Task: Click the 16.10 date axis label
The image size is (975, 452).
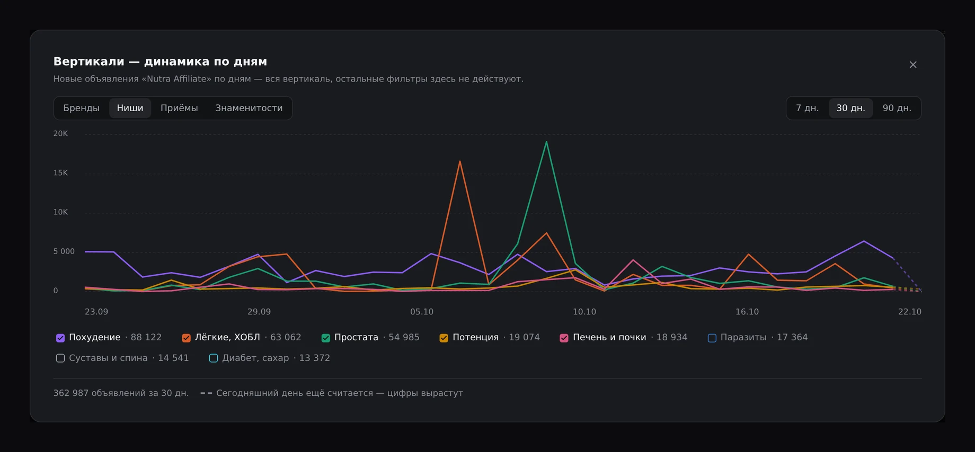Action: point(747,312)
